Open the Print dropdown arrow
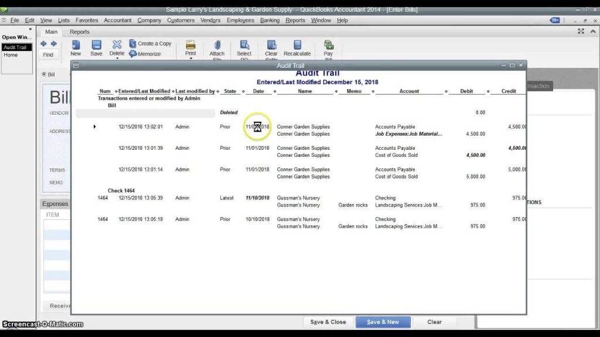The width and height of the screenshot is (600, 337). [190, 59]
